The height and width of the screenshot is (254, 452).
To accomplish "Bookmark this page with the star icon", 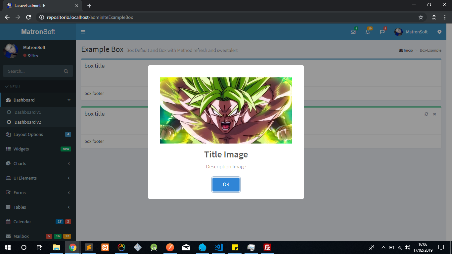I will [x=421, y=17].
